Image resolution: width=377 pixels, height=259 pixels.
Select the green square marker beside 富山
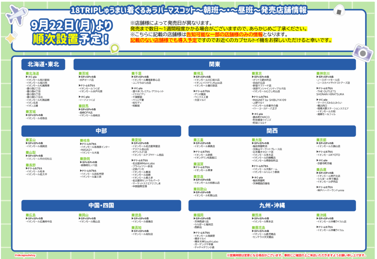(27, 140)
